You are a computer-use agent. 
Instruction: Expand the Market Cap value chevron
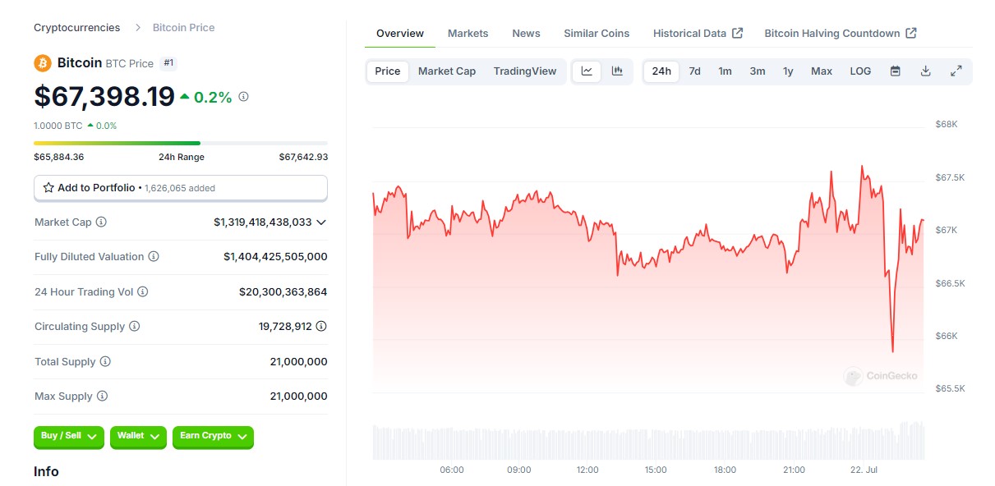(321, 222)
